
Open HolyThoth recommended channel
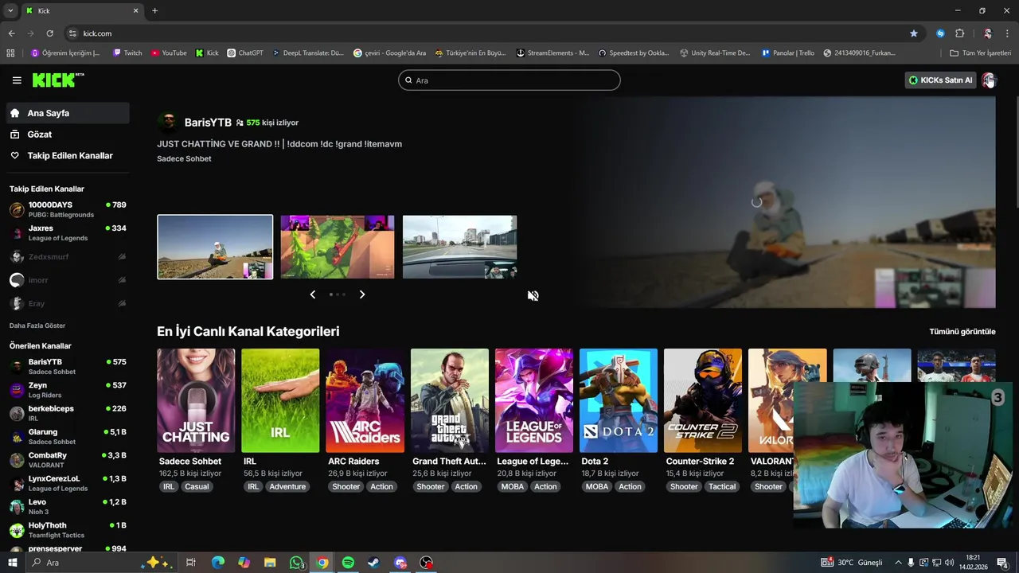point(68,530)
